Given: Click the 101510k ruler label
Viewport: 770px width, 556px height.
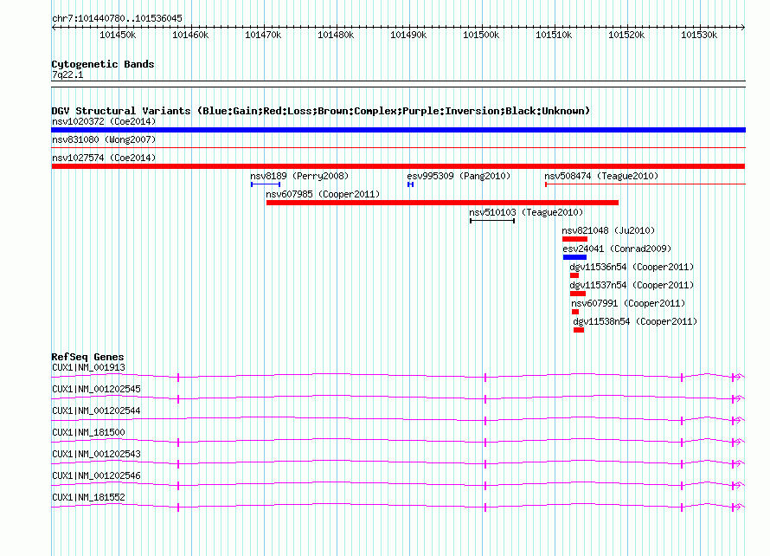Looking at the screenshot, I should (554, 35).
